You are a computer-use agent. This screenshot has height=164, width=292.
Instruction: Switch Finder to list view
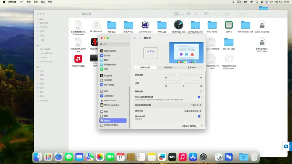click(x=182, y=14)
